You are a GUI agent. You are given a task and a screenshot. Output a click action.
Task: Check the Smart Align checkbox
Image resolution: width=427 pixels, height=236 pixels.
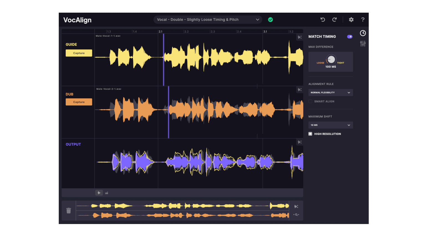click(310, 101)
